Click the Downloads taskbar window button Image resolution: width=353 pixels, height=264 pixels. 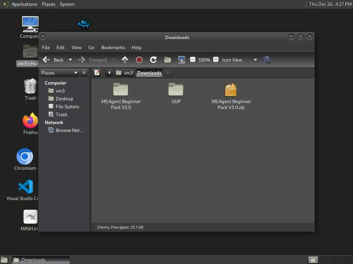point(41,260)
